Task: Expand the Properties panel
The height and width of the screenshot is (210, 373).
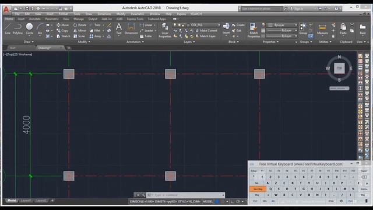Action: coord(270,42)
